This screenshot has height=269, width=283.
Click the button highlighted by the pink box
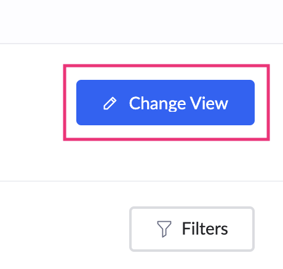coord(165,103)
